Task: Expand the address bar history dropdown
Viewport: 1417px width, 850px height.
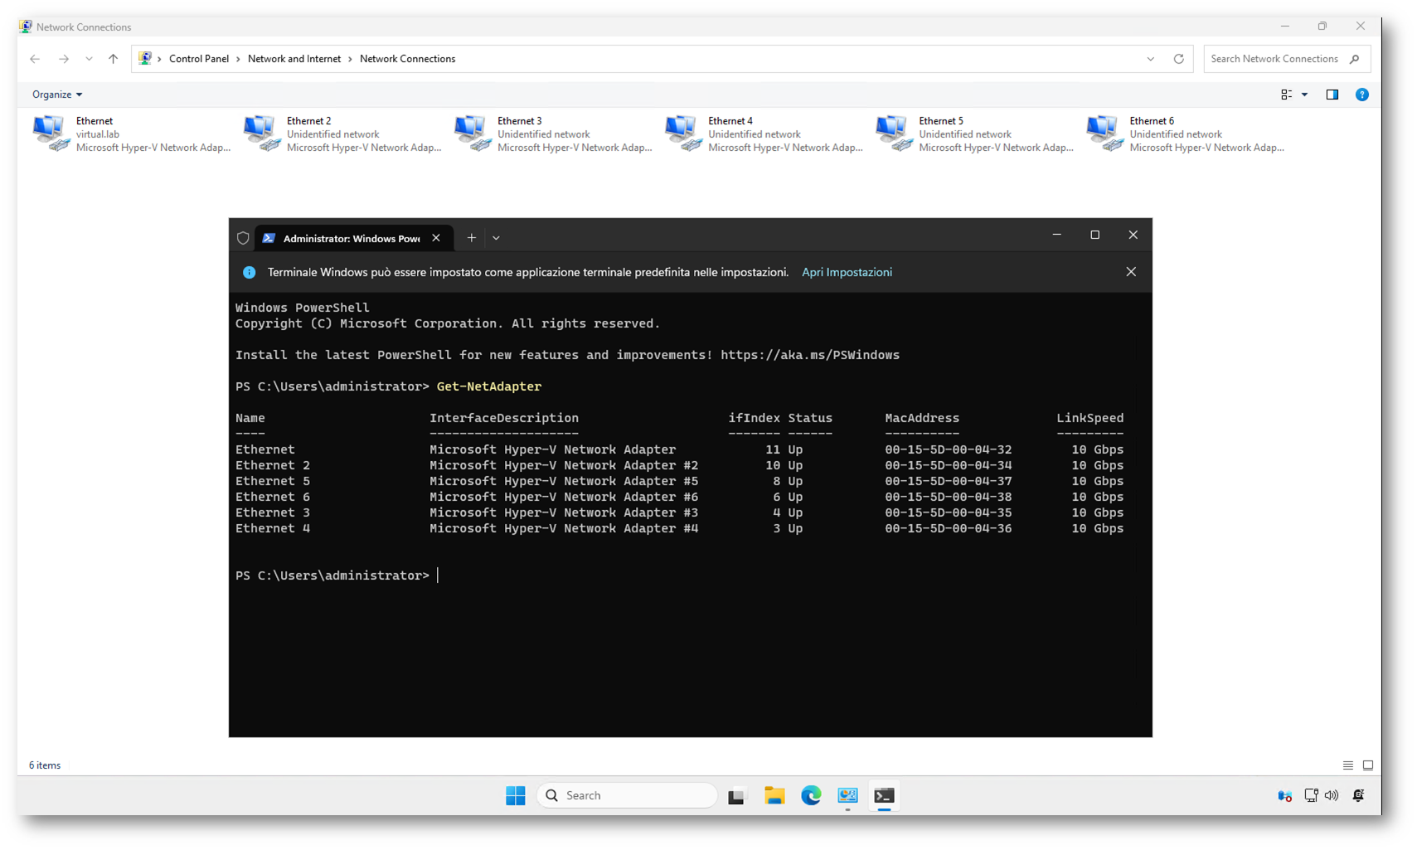Action: [1150, 59]
